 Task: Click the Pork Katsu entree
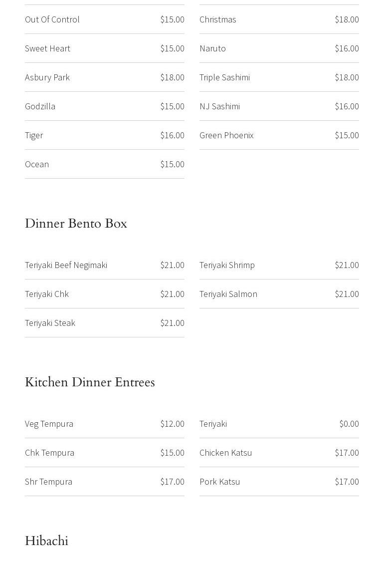(220, 482)
